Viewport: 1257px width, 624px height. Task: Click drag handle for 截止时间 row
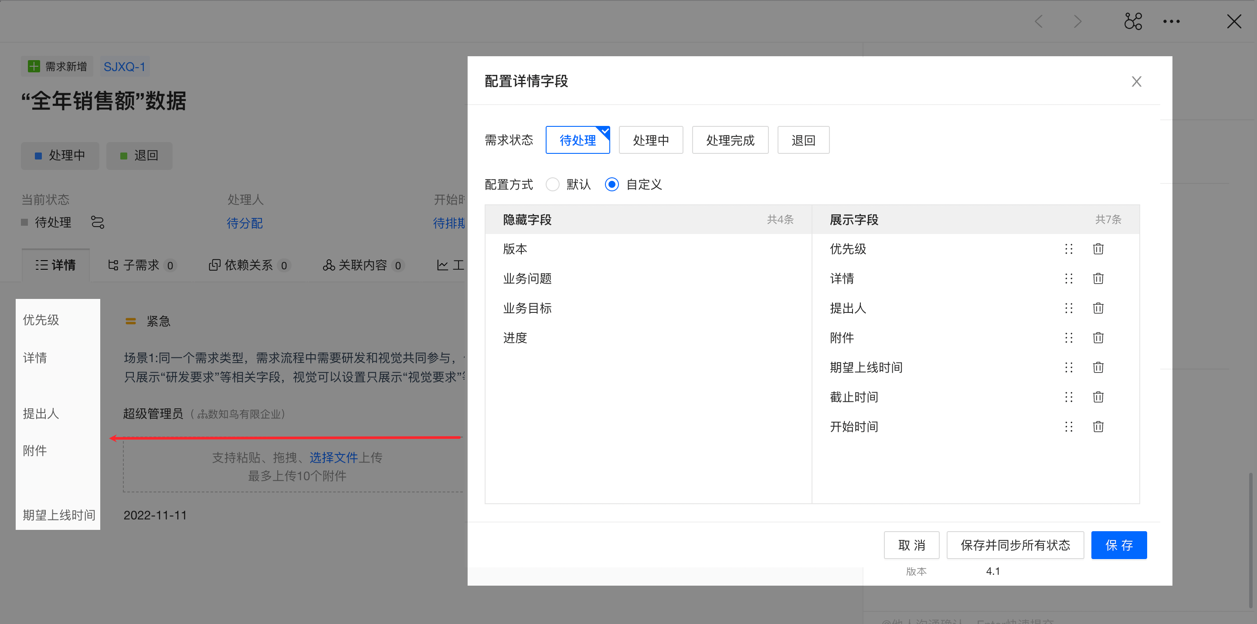tap(1069, 397)
